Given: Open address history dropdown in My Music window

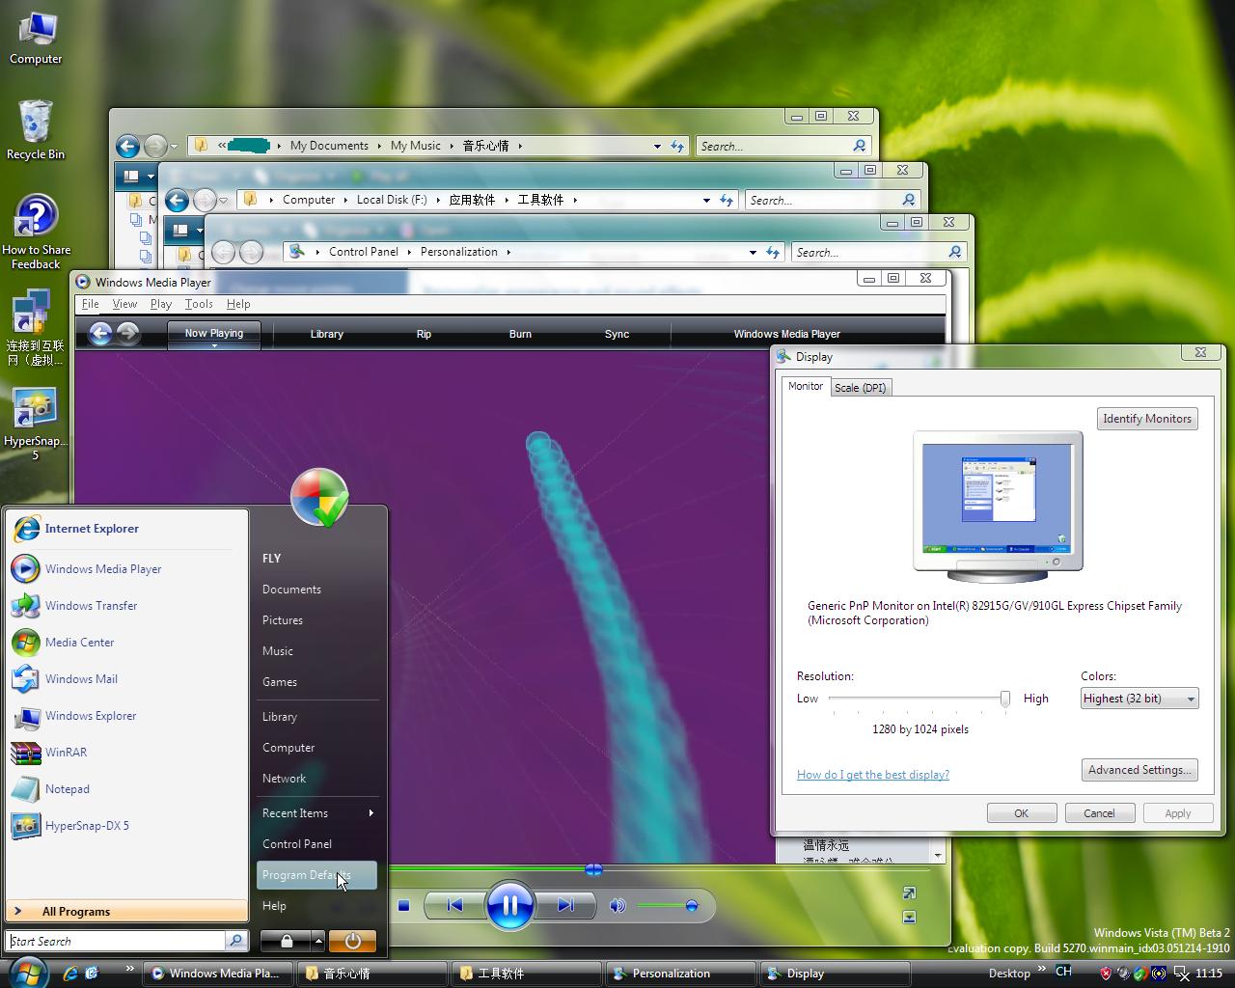Looking at the screenshot, I should pos(657,147).
